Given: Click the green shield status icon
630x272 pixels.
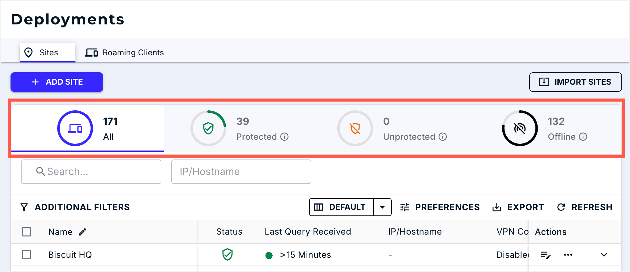Looking at the screenshot, I should tap(228, 254).
